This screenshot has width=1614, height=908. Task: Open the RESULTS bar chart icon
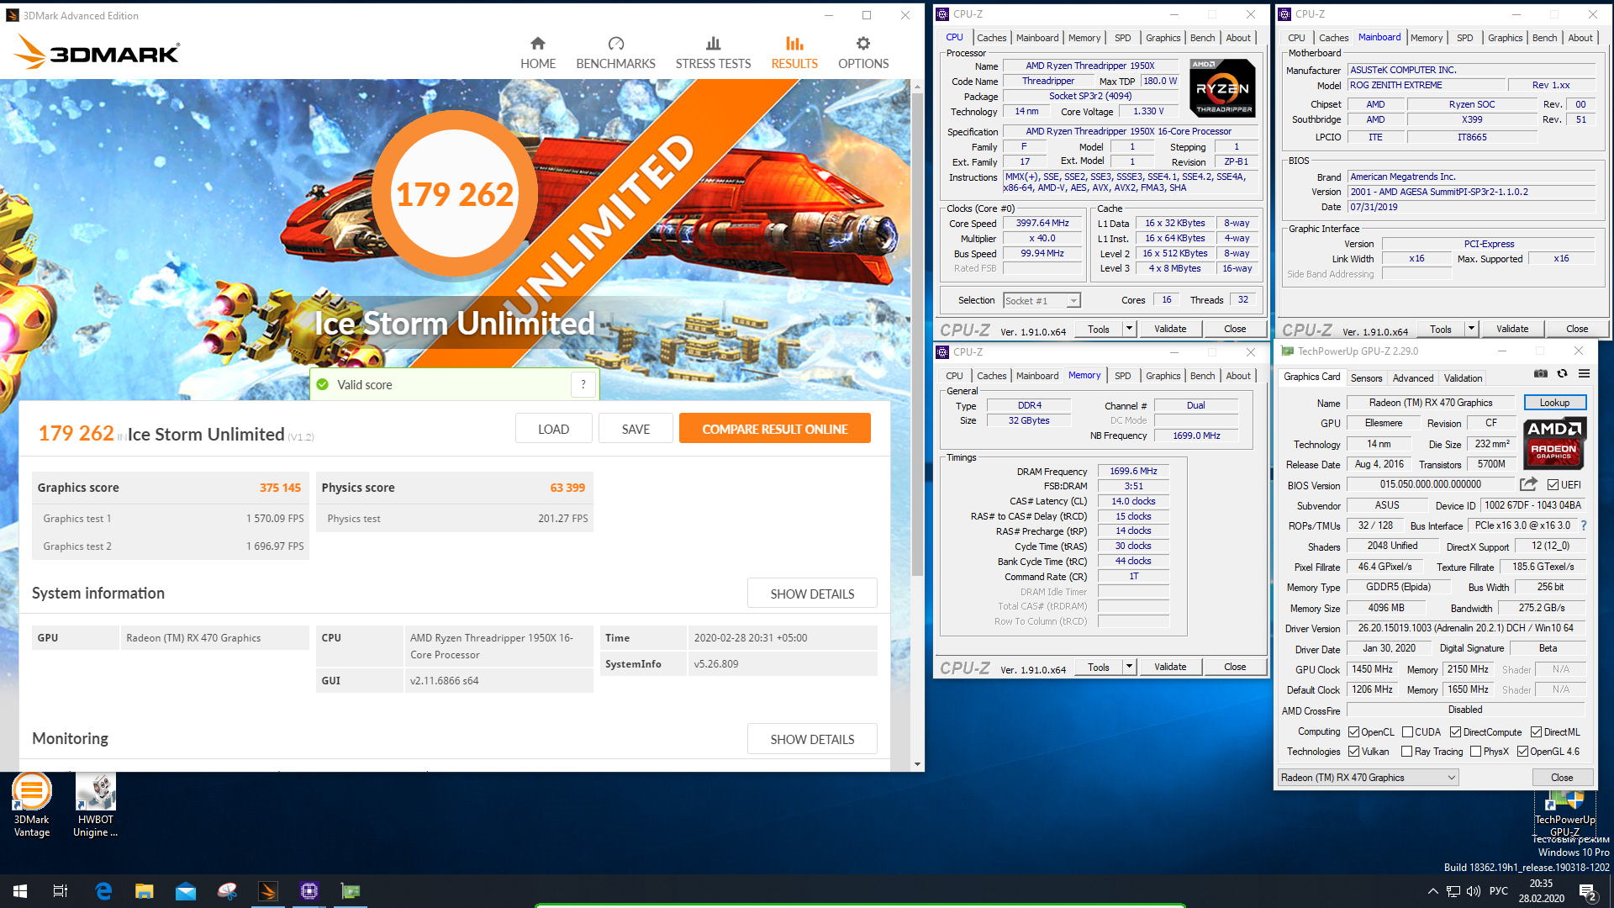pos(794,44)
